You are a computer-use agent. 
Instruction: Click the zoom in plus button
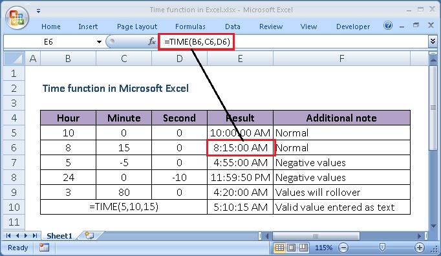(420, 248)
